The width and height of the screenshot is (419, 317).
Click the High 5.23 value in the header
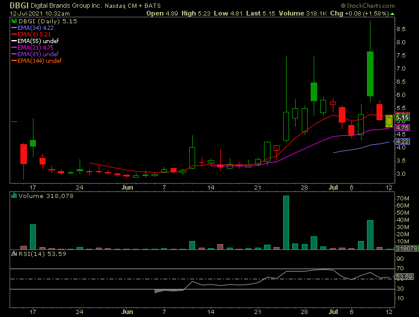click(x=196, y=13)
